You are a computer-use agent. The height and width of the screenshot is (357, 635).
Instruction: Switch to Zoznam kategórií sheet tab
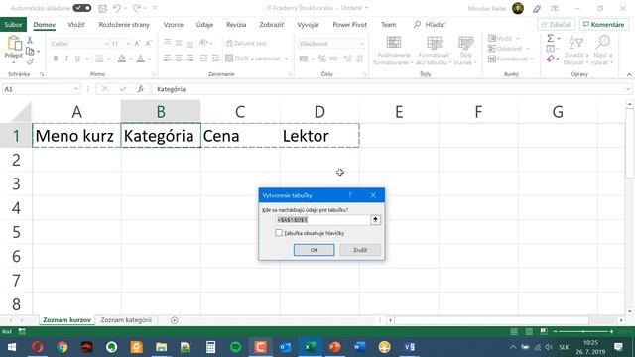click(126, 320)
